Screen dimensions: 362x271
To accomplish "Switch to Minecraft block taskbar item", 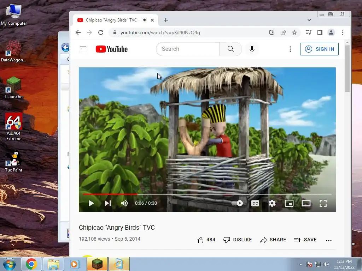I will [x=97, y=264].
